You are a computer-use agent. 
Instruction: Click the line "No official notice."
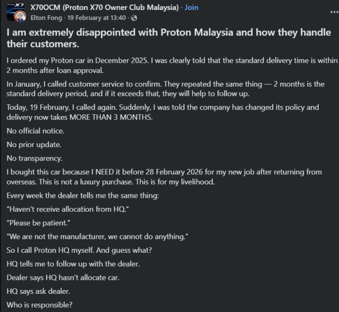36,131
